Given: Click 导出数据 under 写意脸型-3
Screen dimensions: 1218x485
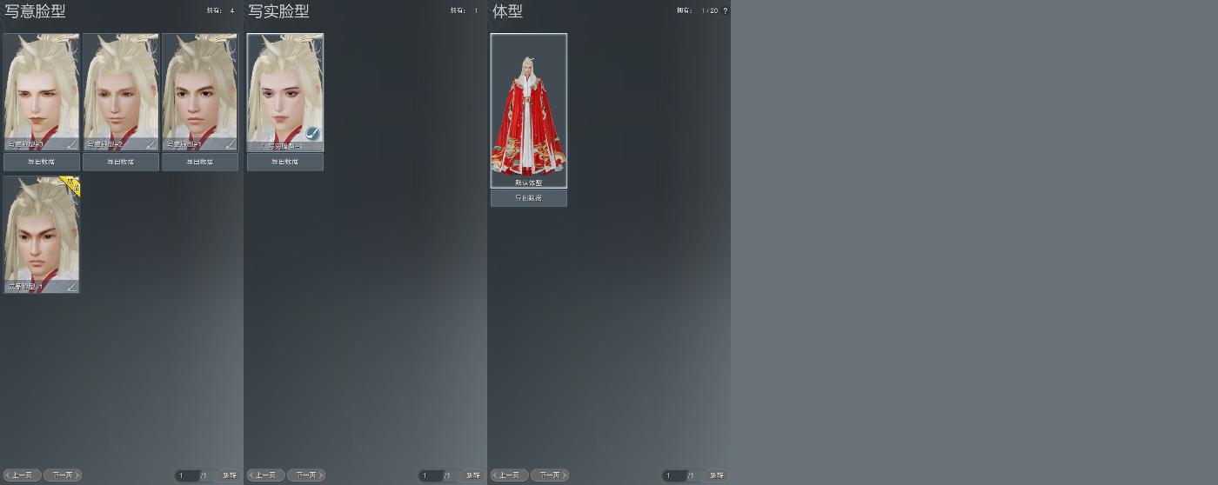Looking at the screenshot, I should click(41, 162).
